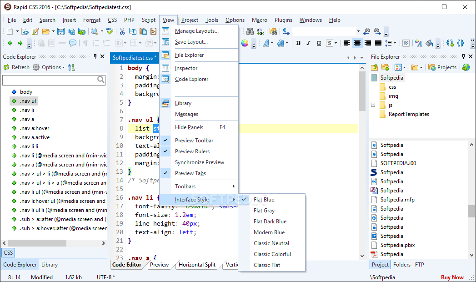Click the align right icon
Viewport: 476px width, 282px height.
tap(368, 43)
